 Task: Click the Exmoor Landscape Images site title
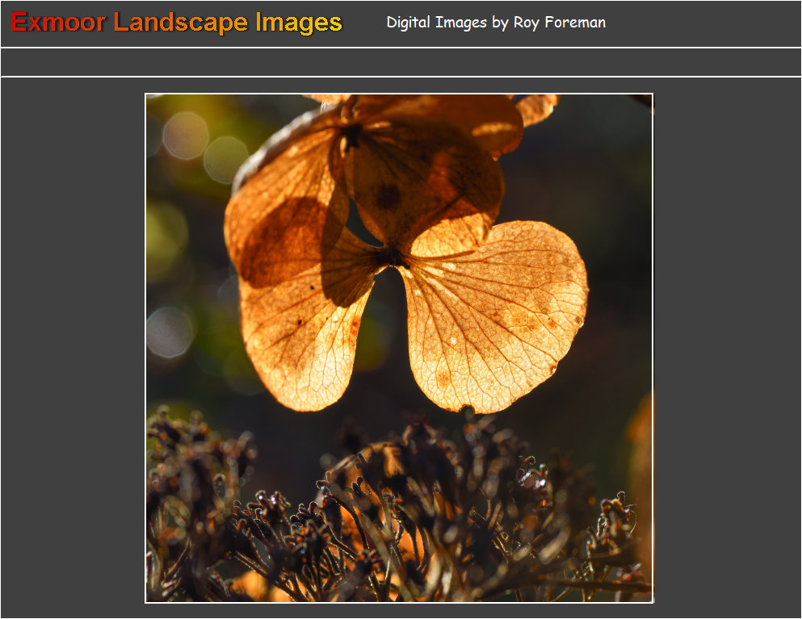176,23
